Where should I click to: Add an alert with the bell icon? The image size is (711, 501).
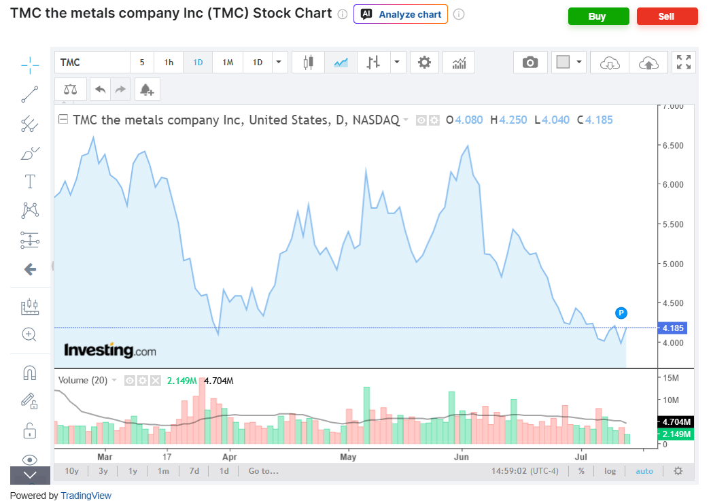coord(147,89)
